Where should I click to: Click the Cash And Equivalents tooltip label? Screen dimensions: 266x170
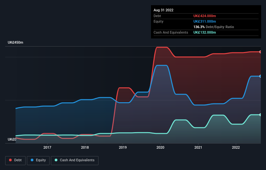point(171,32)
